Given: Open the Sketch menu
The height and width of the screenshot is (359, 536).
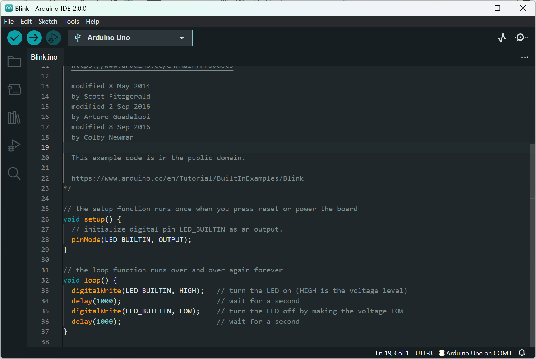Looking at the screenshot, I should click(x=48, y=22).
